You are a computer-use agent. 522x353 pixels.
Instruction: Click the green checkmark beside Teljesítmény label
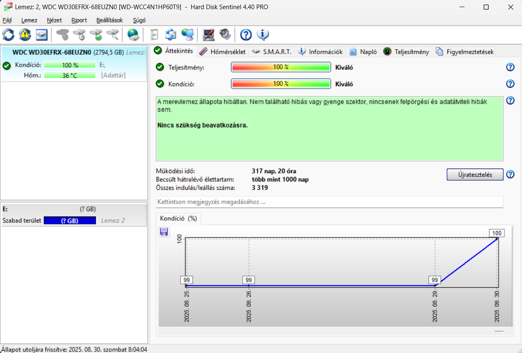pyautogui.click(x=160, y=67)
